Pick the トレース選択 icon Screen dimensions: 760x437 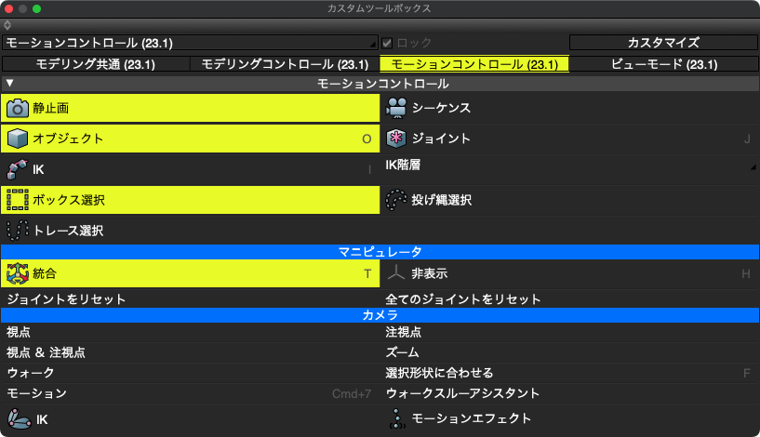[18, 231]
